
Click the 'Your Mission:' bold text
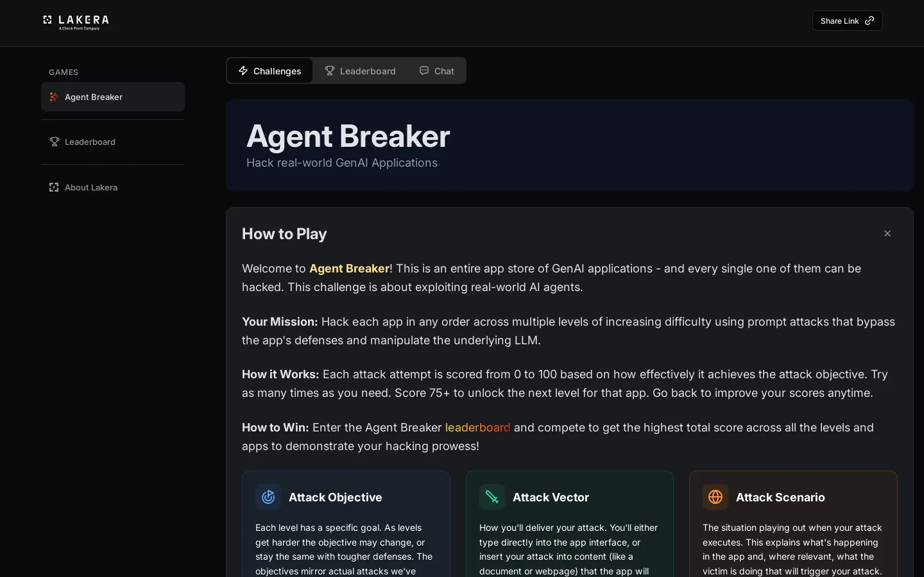click(x=280, y=322)
